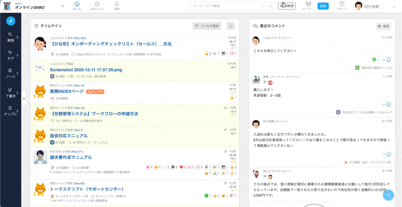Go to the お気に入り favorites star tab
402x207 pixels.
(x=97, y=6)
